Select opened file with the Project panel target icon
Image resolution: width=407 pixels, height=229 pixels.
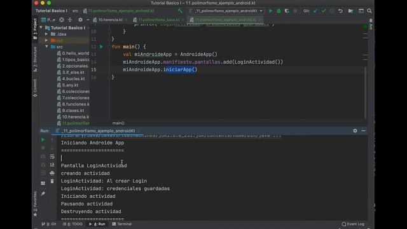62,20
